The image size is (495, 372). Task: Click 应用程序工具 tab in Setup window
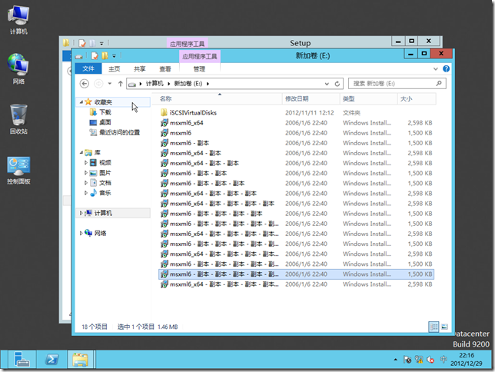(x=188, y=44)
